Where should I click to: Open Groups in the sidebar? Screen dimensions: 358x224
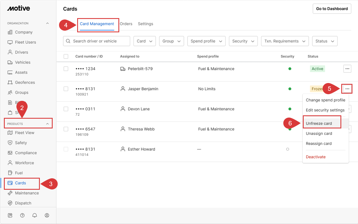click(21, 92)
